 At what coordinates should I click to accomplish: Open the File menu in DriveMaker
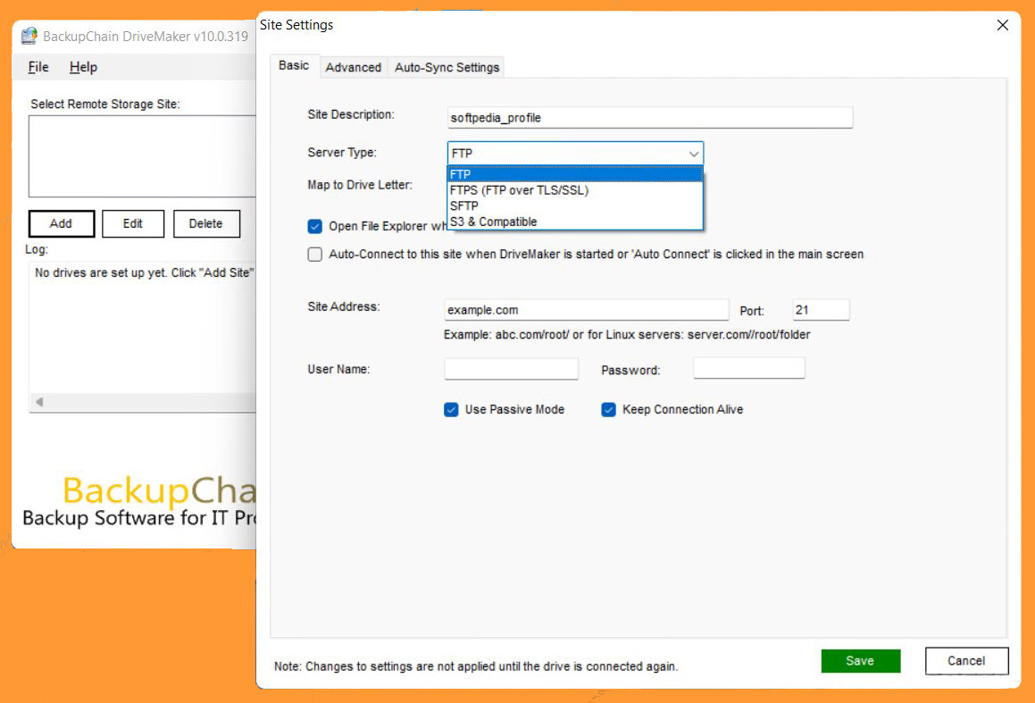coord(38,67)
